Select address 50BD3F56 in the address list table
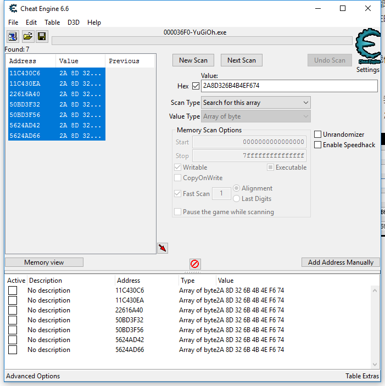 (130, 330)
